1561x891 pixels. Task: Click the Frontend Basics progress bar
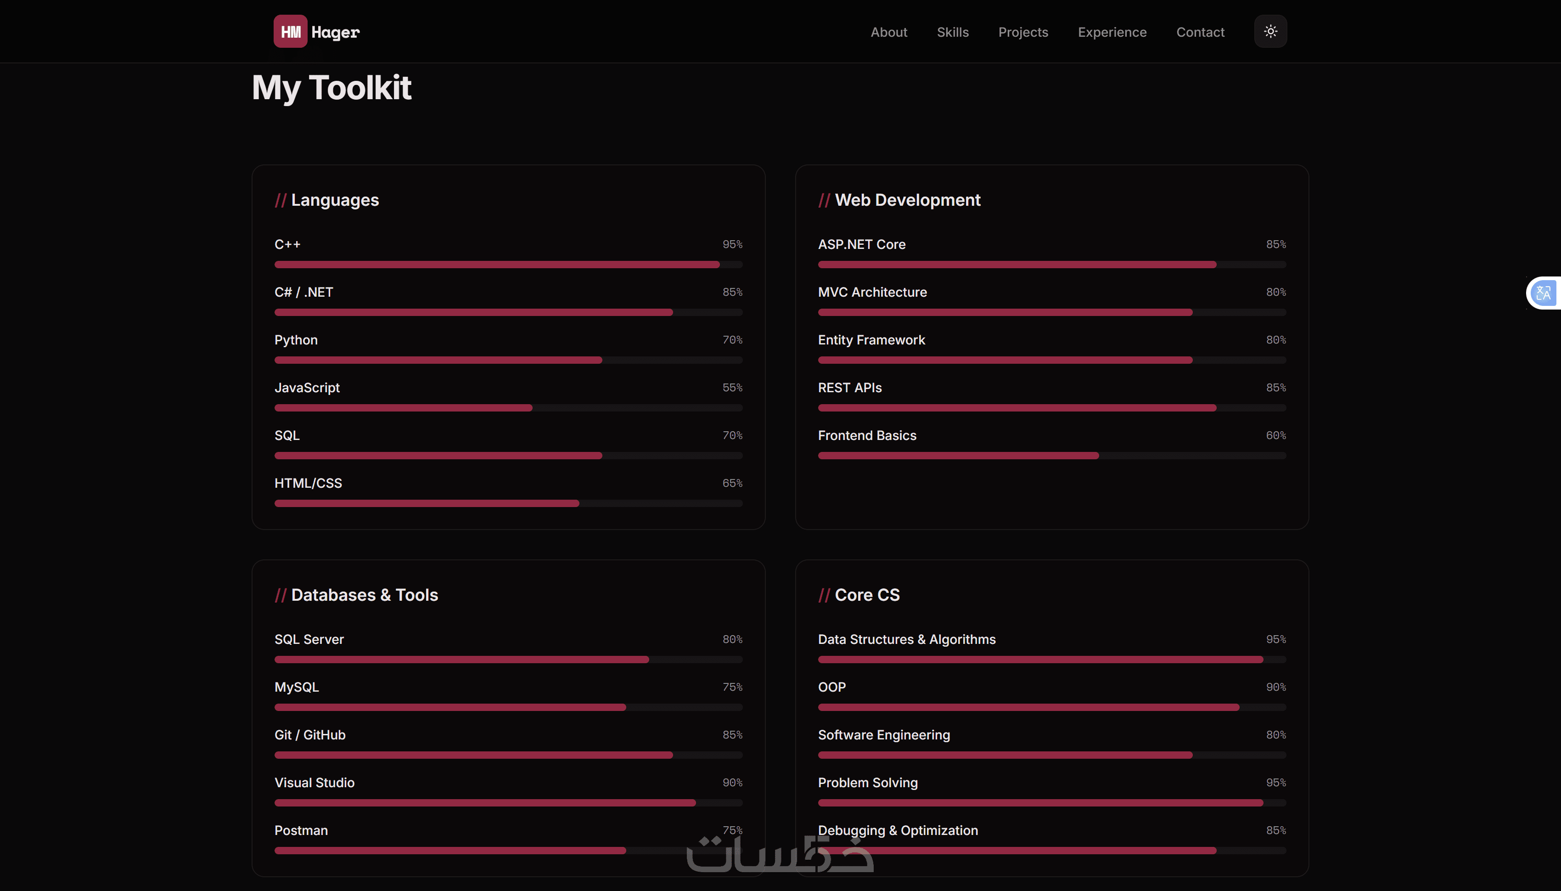tap(1051, 455)
